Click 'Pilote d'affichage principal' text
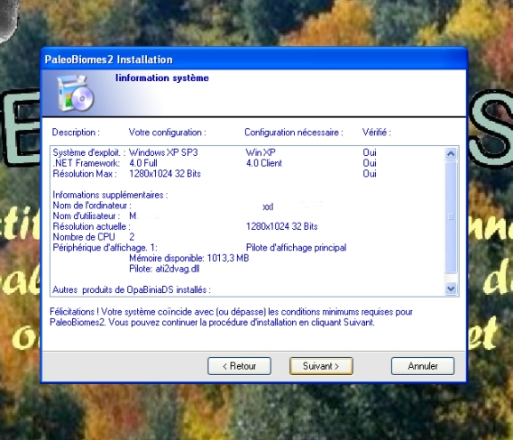 pos(296,248)
